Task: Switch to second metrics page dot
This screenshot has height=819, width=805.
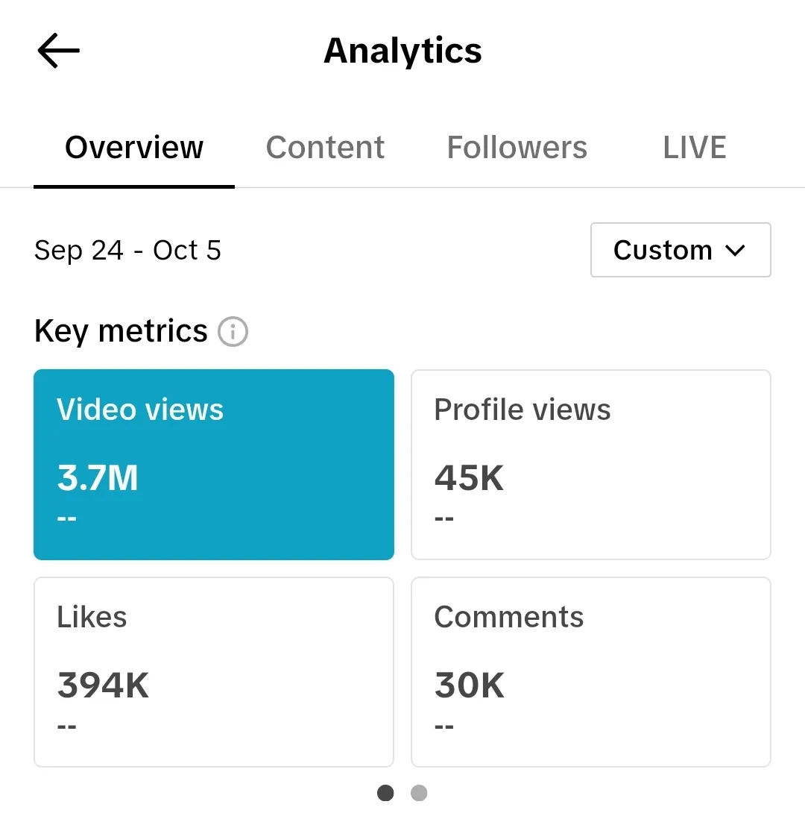Action: [x=419, y=793]
